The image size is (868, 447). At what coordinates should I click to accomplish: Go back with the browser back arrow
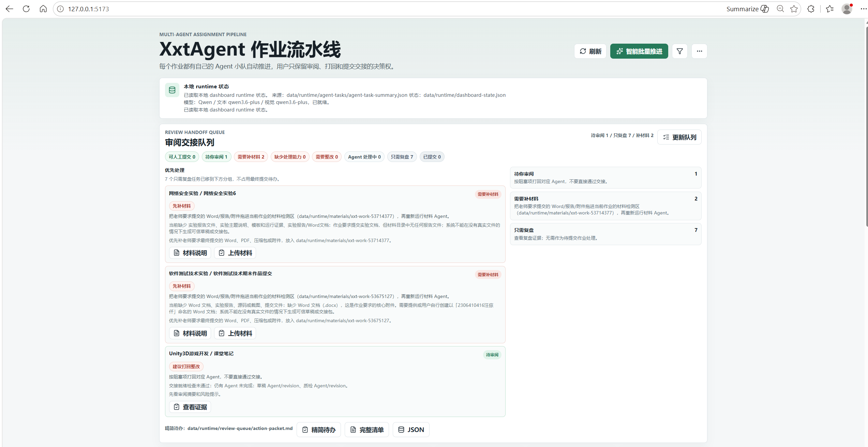pos(10,9)
